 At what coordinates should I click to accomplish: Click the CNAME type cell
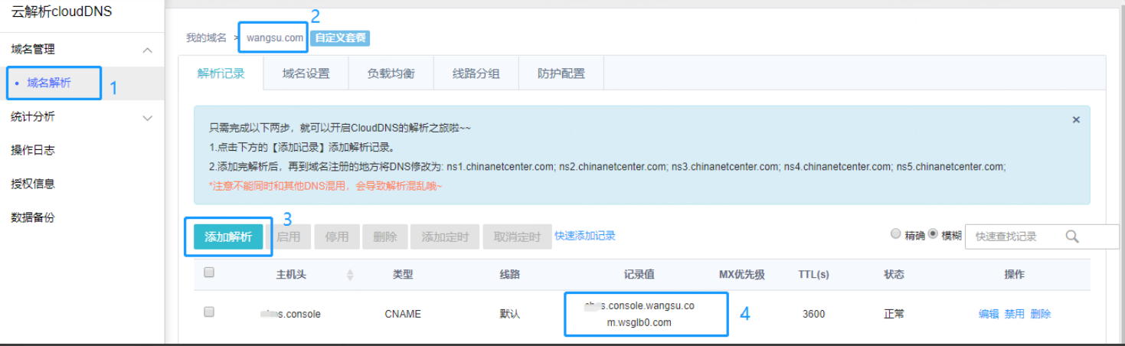(403, 314)
